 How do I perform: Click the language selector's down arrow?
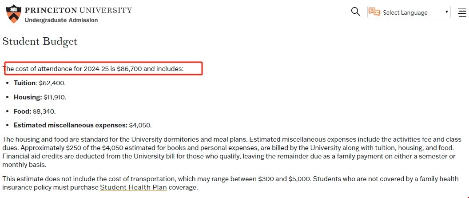[446, 12]
